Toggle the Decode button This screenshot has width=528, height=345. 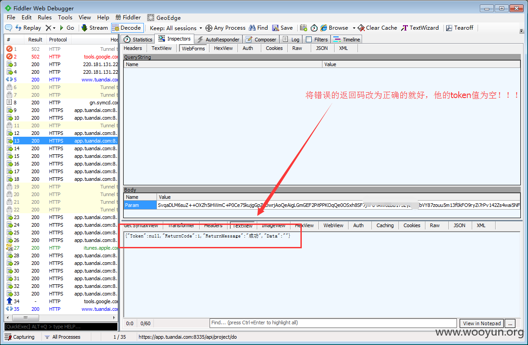[x=127, y=28]
